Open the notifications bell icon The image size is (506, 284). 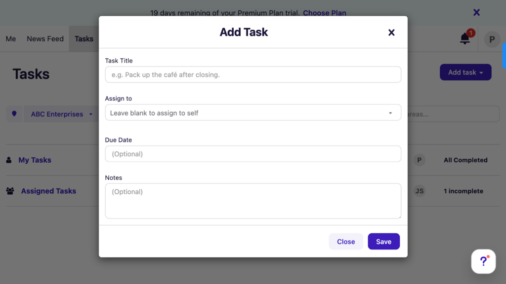465,38
